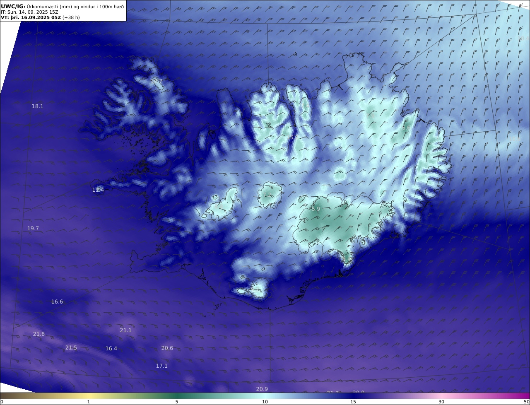Click the map value label "21.5"

(x=71, y=347)
